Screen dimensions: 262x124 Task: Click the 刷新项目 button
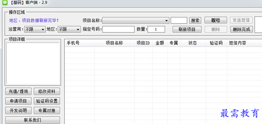pyautogui.click(x=187, y=29)
